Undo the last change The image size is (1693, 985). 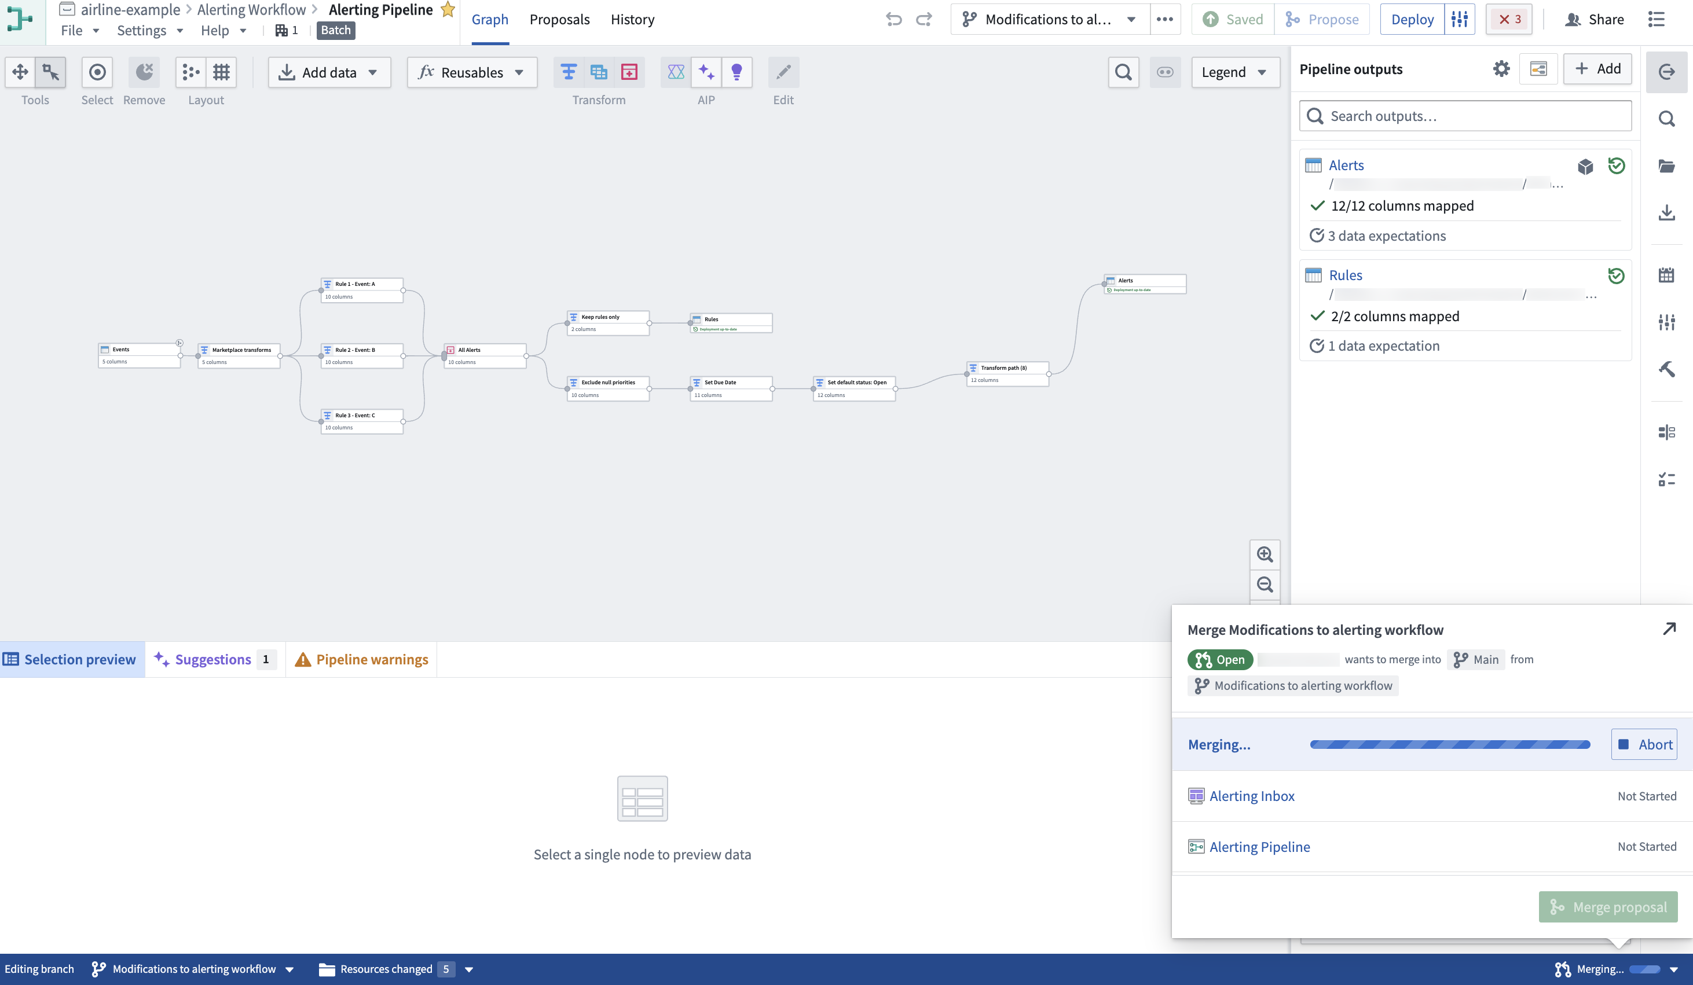(893, 19)
